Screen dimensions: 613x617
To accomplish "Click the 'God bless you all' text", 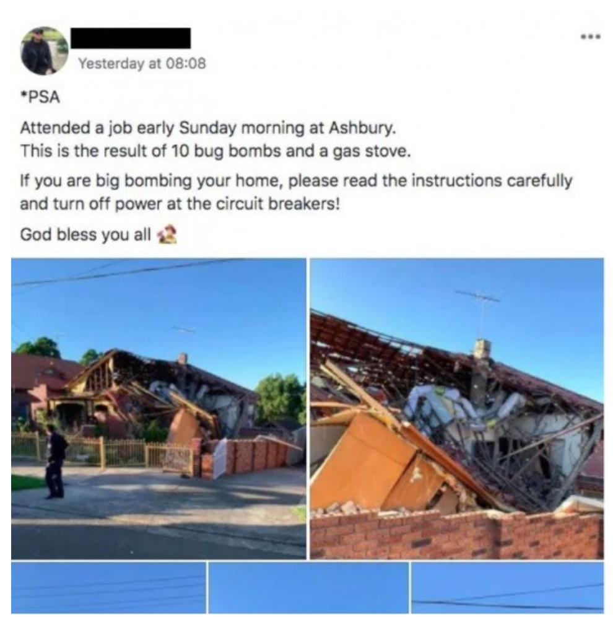I will coord(85,235).
